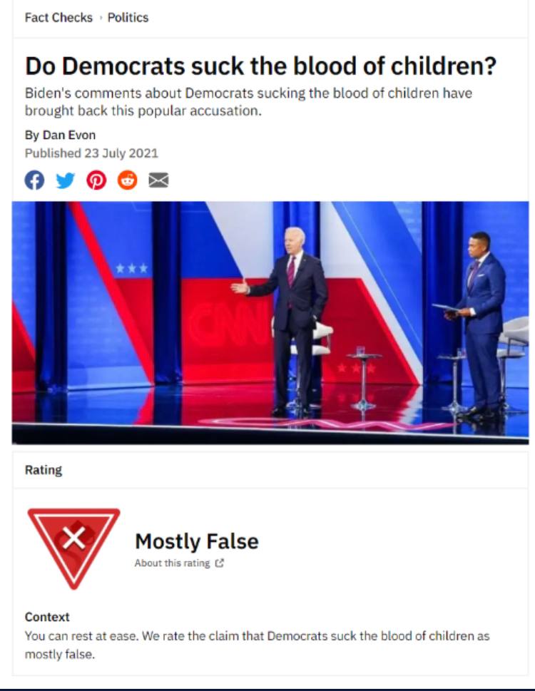Click the breadcrumb arrow between Fact Checks and Politics
535x691 pixels.
click(100, 18)
